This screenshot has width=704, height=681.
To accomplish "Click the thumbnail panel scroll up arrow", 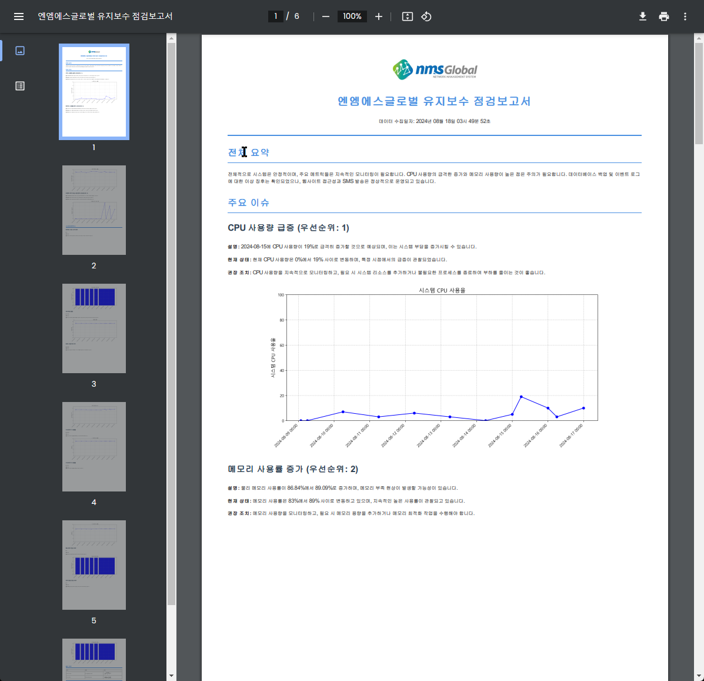I will pyautogui.click(x=172, y=39).
